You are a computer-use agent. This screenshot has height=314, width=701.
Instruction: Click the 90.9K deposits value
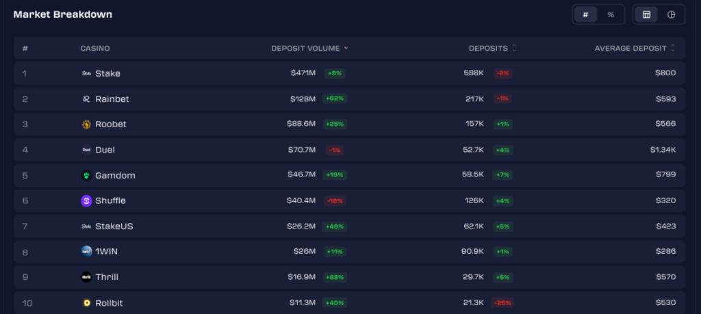click(472, 252)
